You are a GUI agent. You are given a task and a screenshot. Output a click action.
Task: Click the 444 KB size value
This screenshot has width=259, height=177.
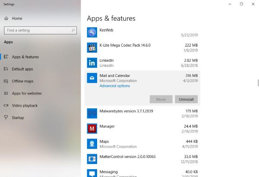(x=192, y=142)
